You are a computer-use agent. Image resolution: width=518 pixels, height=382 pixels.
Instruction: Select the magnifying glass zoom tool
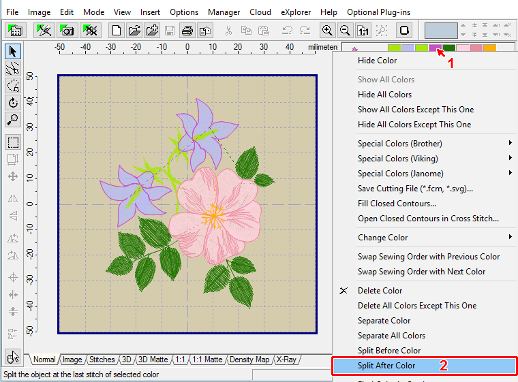13,120
